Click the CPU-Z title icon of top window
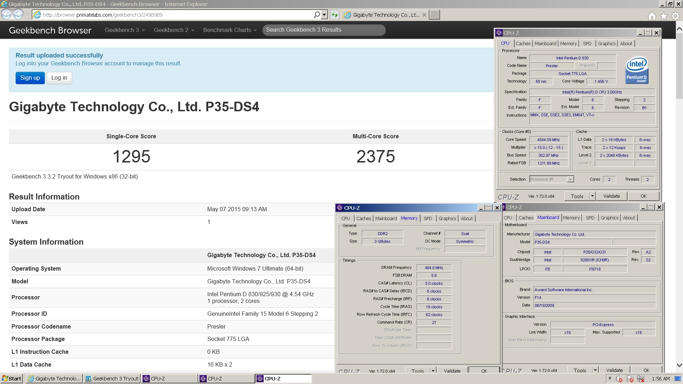Screen dimensions: 683x384 (x=499, y=33)
